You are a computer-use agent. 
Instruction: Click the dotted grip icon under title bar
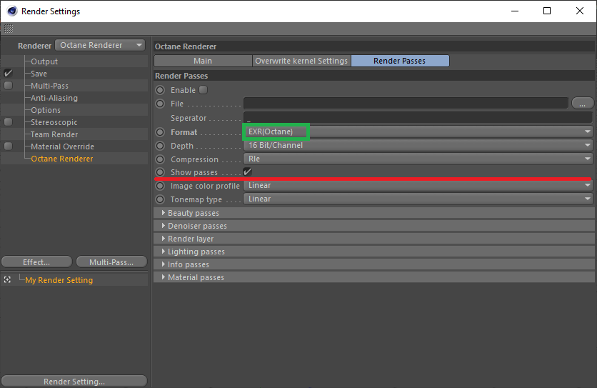(9, 29)
